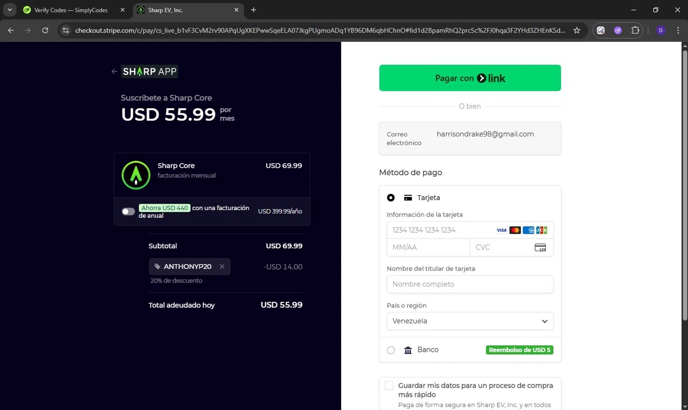Open the profile avatar D

(x=660, y=30)
